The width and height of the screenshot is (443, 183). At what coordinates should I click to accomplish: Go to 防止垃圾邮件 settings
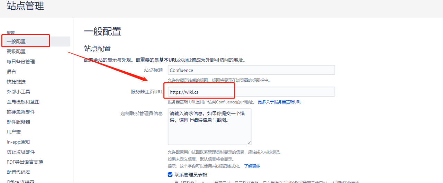[21, 152]
